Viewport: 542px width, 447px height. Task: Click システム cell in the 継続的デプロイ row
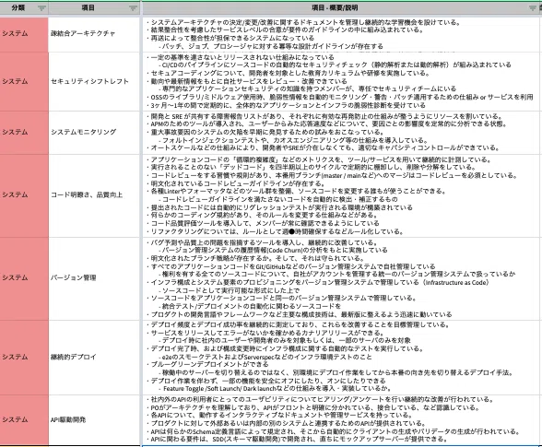tap(24, 357)
